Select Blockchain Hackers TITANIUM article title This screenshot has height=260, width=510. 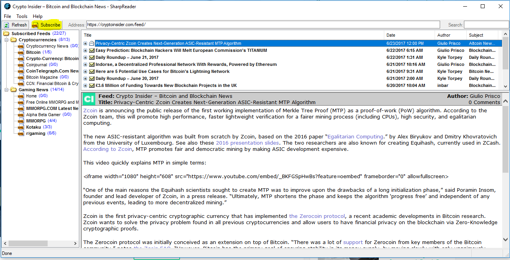(x=181, y=50)
